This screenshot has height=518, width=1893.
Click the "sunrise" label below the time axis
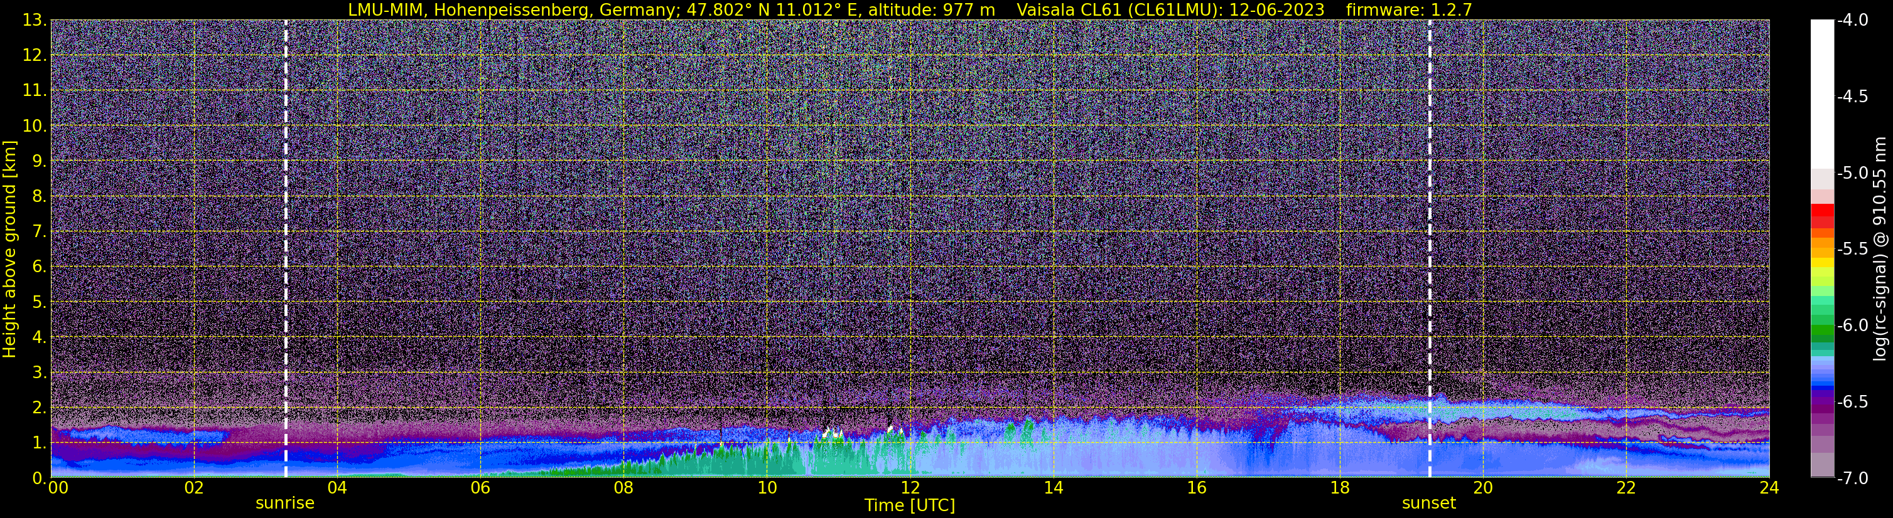(285, 504)
